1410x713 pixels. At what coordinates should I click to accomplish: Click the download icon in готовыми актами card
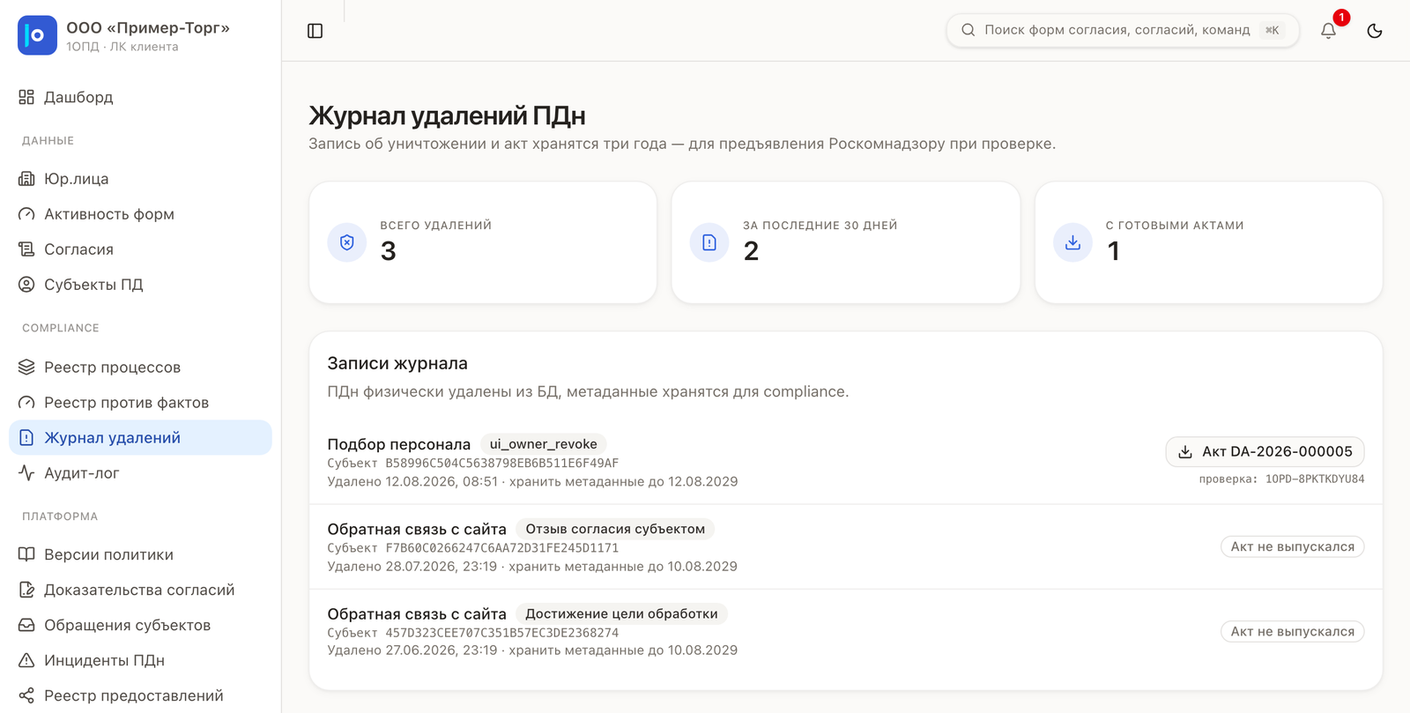1072,242
